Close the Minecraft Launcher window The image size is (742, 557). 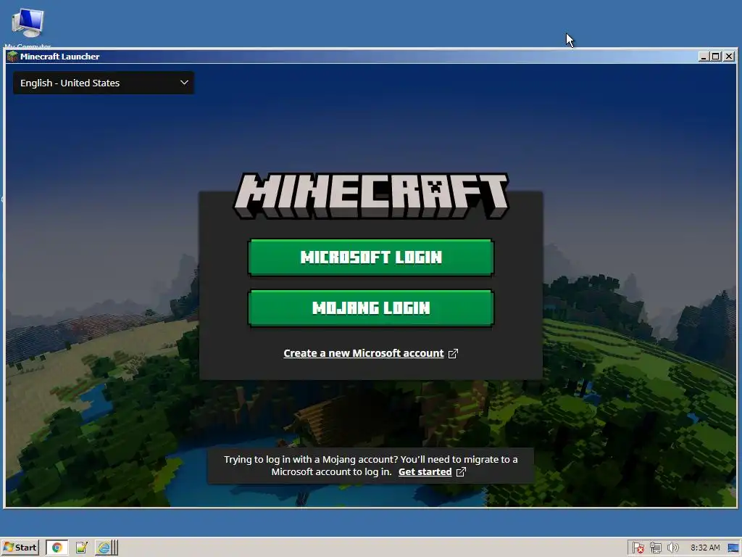point(729,57)
